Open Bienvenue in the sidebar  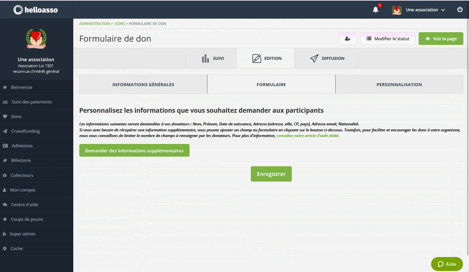click(37, 87)
